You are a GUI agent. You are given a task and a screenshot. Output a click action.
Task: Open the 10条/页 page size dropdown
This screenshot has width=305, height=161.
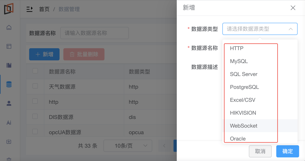tap(128, 146)
